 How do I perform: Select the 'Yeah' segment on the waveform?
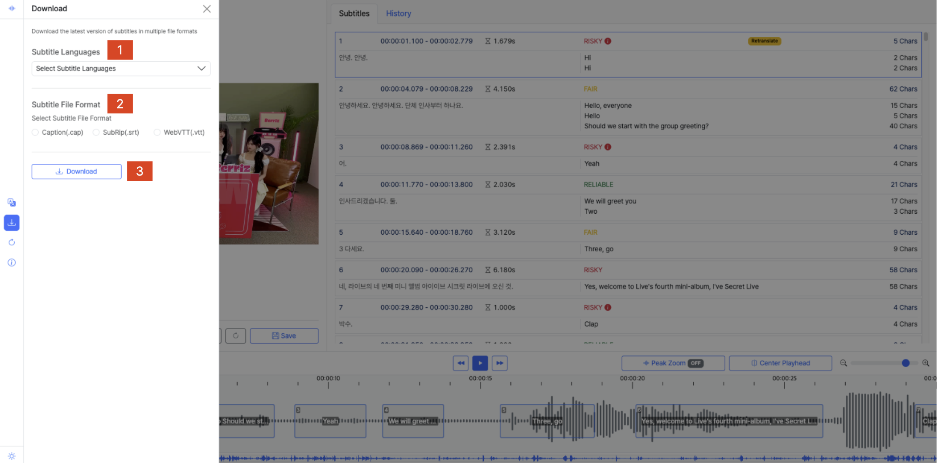(330, 421)
